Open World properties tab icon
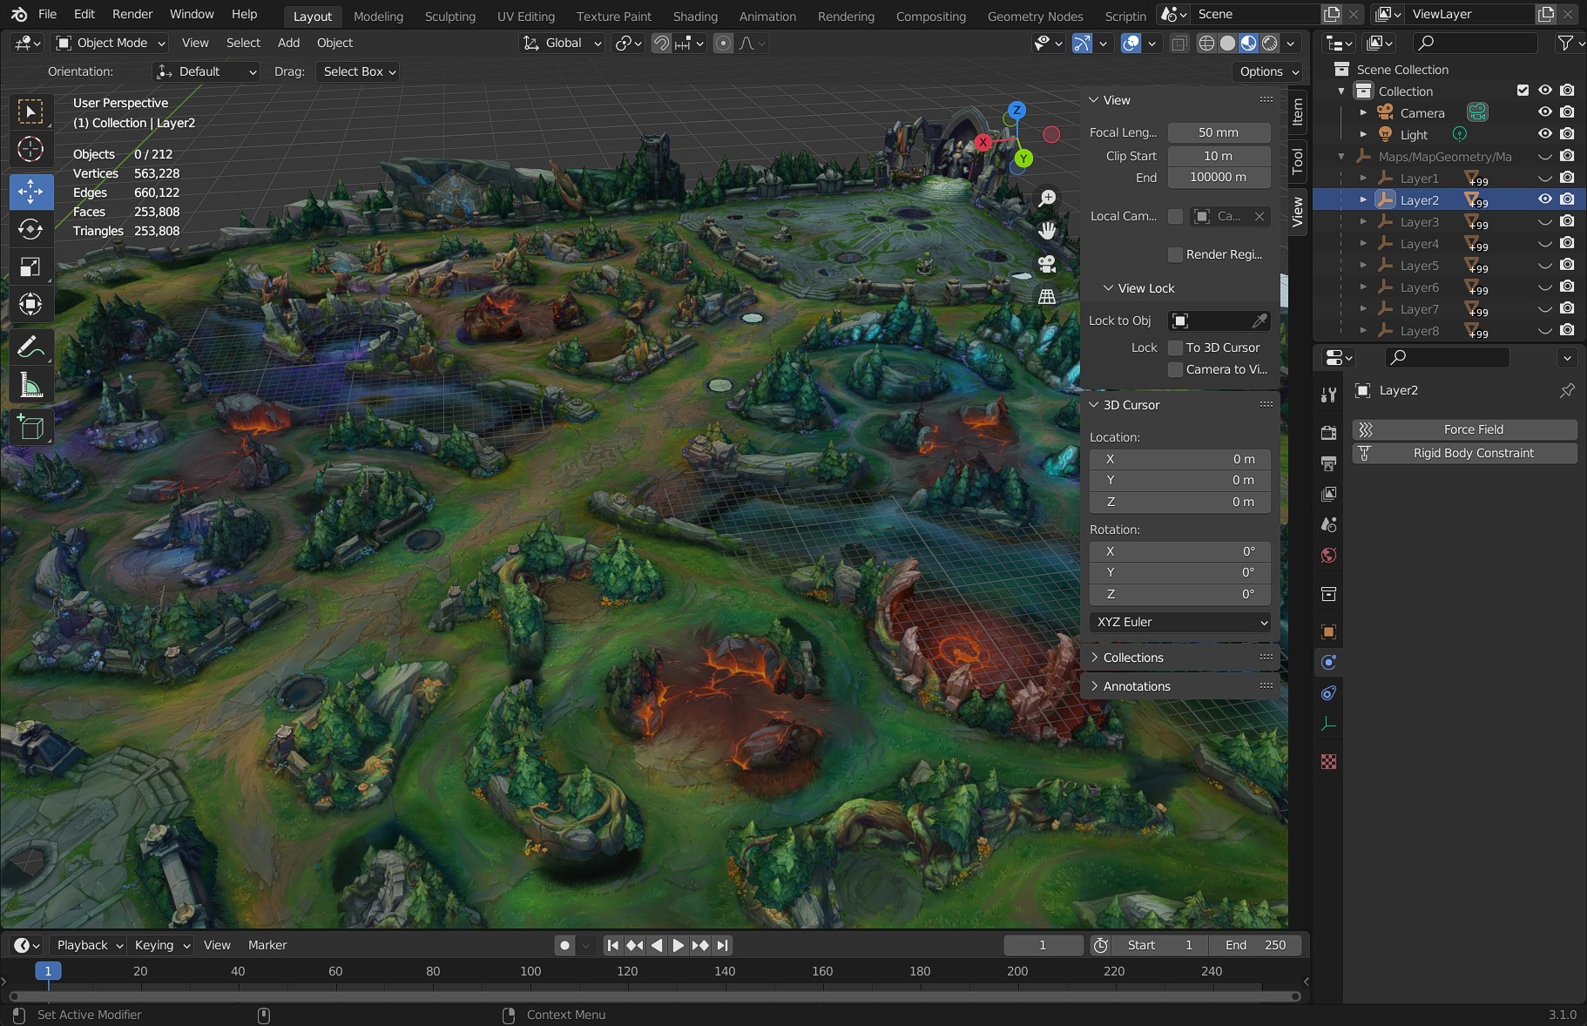The height and width of the screenshot is (1026, 1587). tap(1328, 556)
